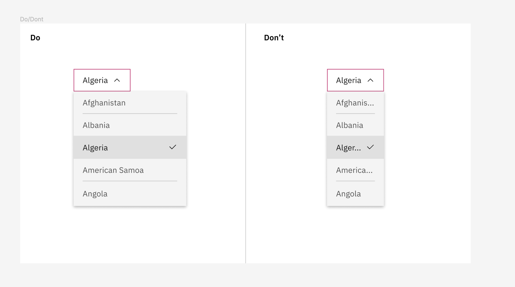Click the Don't heading label
The width and height of the screenshot is (515, 287).
click(274, 37)
